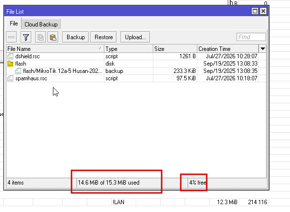This screenshot has width=290, height=212.
Task: Select the File tab
Action: coord(14,24)
